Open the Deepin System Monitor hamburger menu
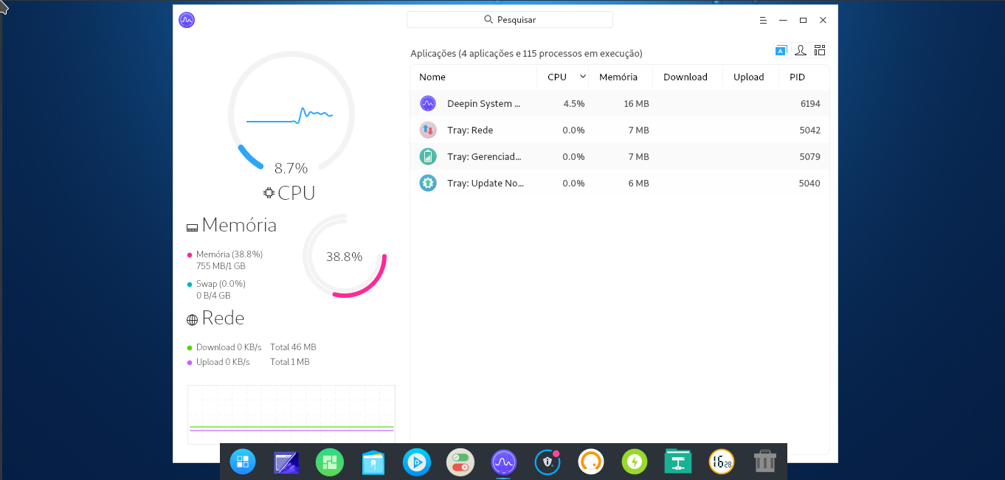Viewport: 1005px width, 480px height. (762, 20)
